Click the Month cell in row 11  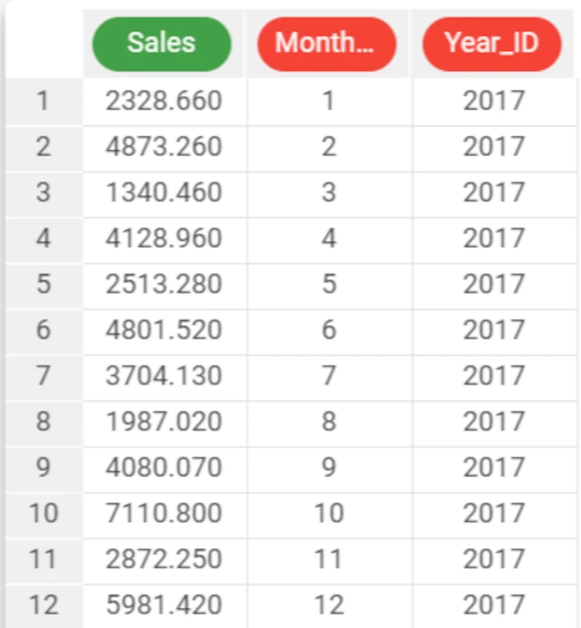pyautogui.click(x=329, y=560)
